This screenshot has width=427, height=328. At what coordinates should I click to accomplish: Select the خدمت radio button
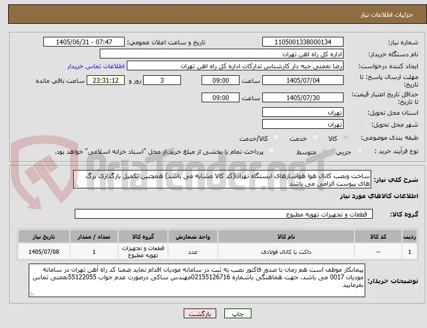point(315,137)
